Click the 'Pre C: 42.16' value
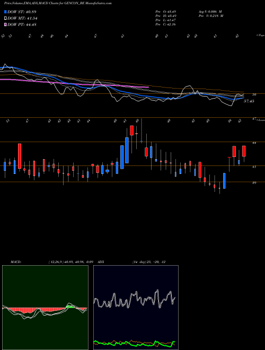 tap(166, 24)
